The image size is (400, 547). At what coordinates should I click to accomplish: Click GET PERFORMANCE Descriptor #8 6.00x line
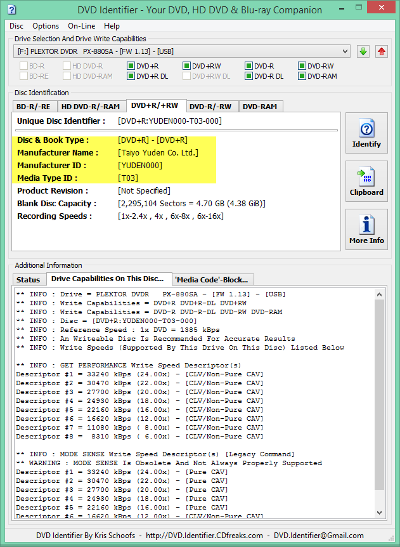pyautogui.click(x=139, y=437)
